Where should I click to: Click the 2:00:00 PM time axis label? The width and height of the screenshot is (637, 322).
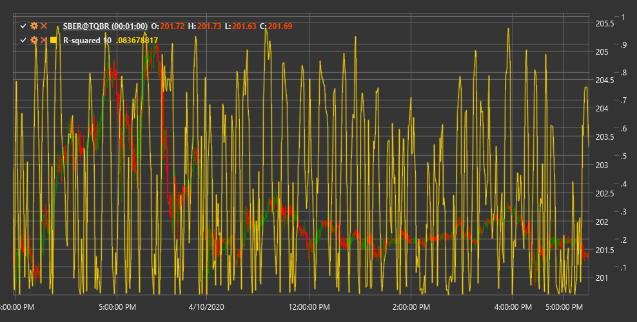[411, 307]
